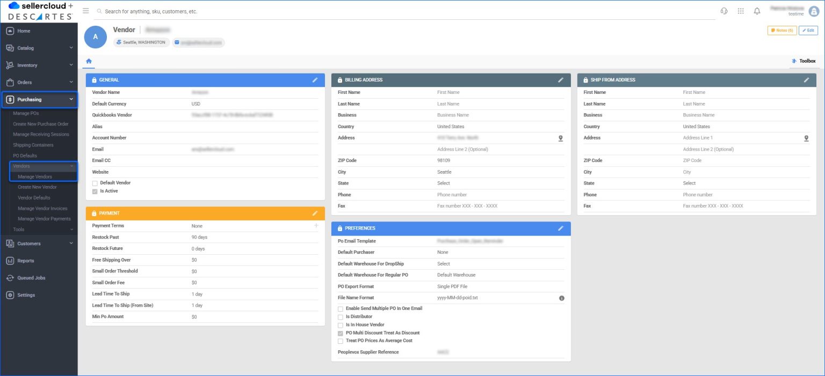Enable the Is Distributor checkbox
Image resolution: width=825 pixels, height=376 pixels.
341,316
